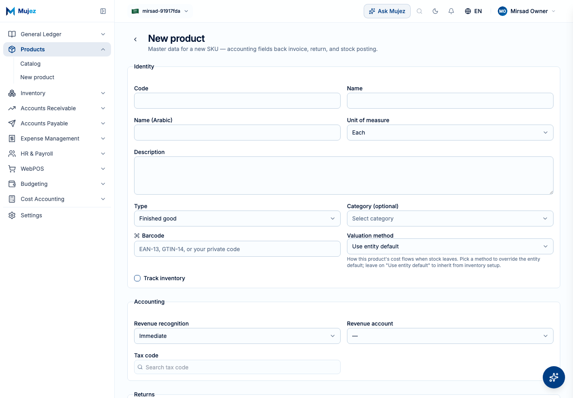Expand Budgeting chevron
Viewport: 573px width, 398px height.
click(x=103, y=184)
